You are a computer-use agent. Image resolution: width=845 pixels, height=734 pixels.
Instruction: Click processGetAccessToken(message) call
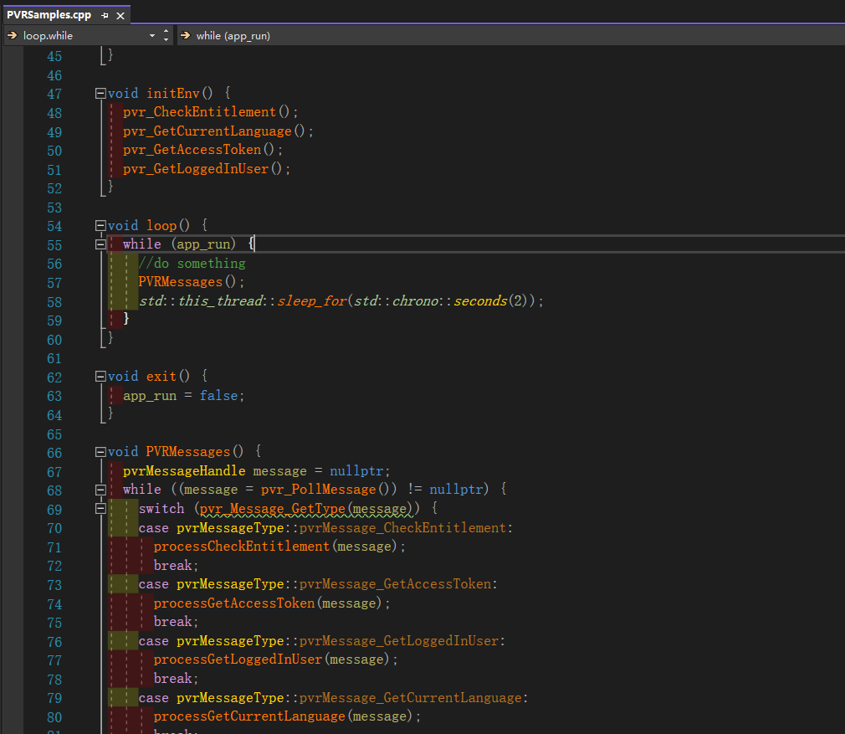click(269, 603)
